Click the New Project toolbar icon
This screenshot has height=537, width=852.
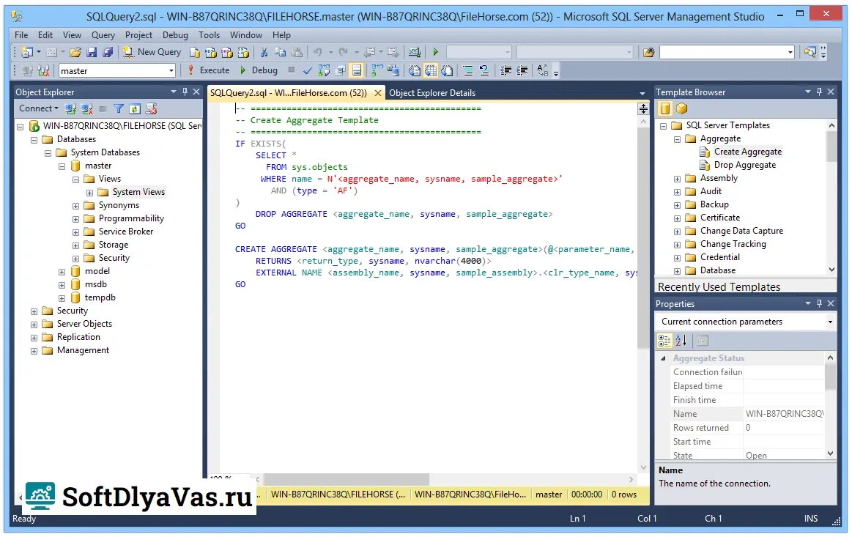tap(26, 52)
